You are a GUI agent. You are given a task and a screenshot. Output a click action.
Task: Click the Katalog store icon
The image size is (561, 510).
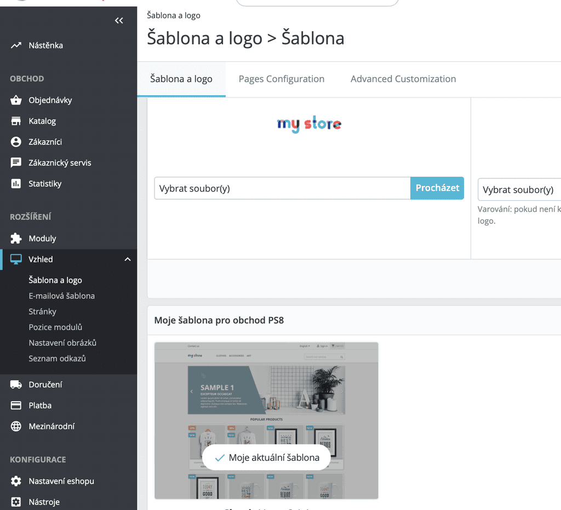(16, 121)
